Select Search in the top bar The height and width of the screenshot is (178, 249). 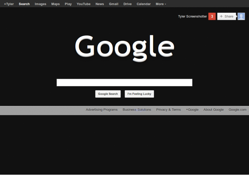(24, 4)
